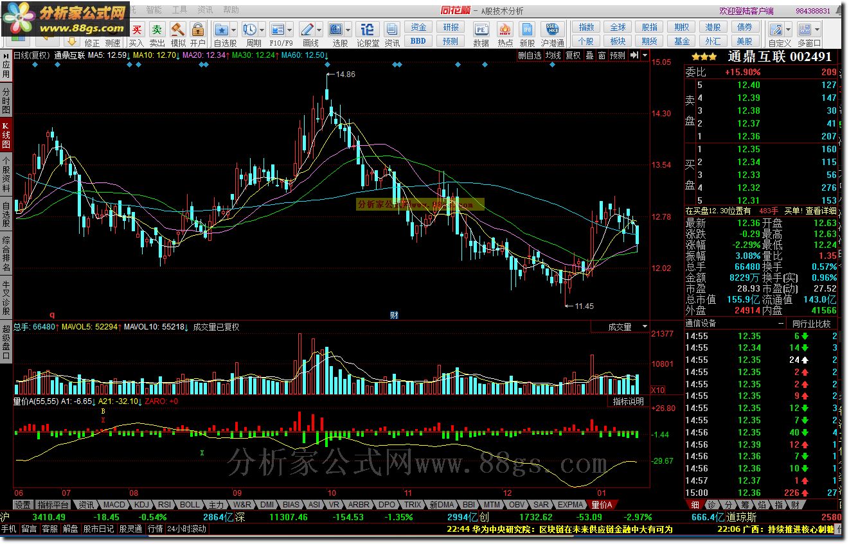Expand the 自定义 dropdown arrow
Image resolution: width=849 pixels, height=544 pixels.
click(787, 30)
